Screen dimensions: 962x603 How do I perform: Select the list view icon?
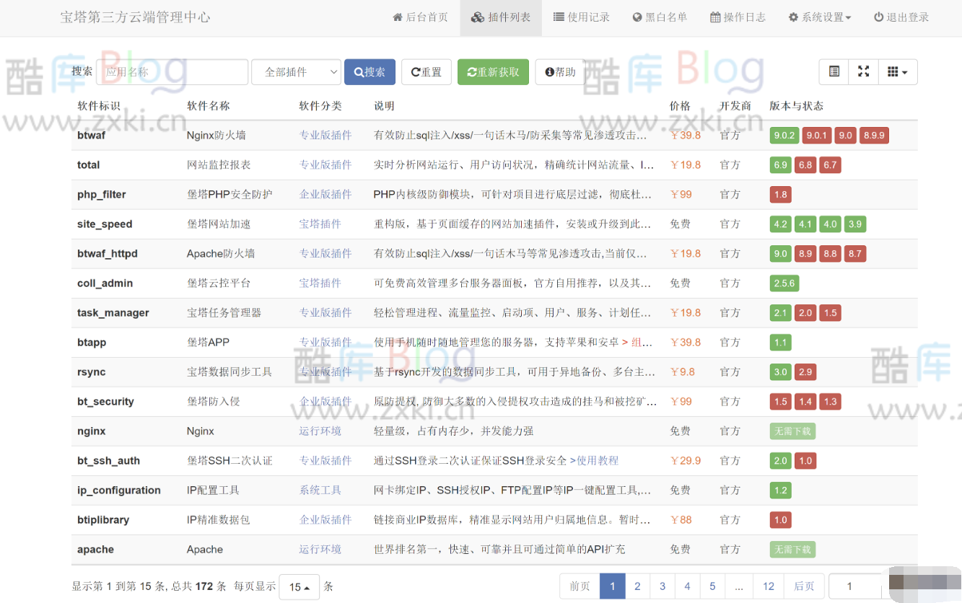(x=833, y=71)
